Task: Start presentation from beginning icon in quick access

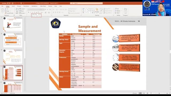Action: coord(21,3)
